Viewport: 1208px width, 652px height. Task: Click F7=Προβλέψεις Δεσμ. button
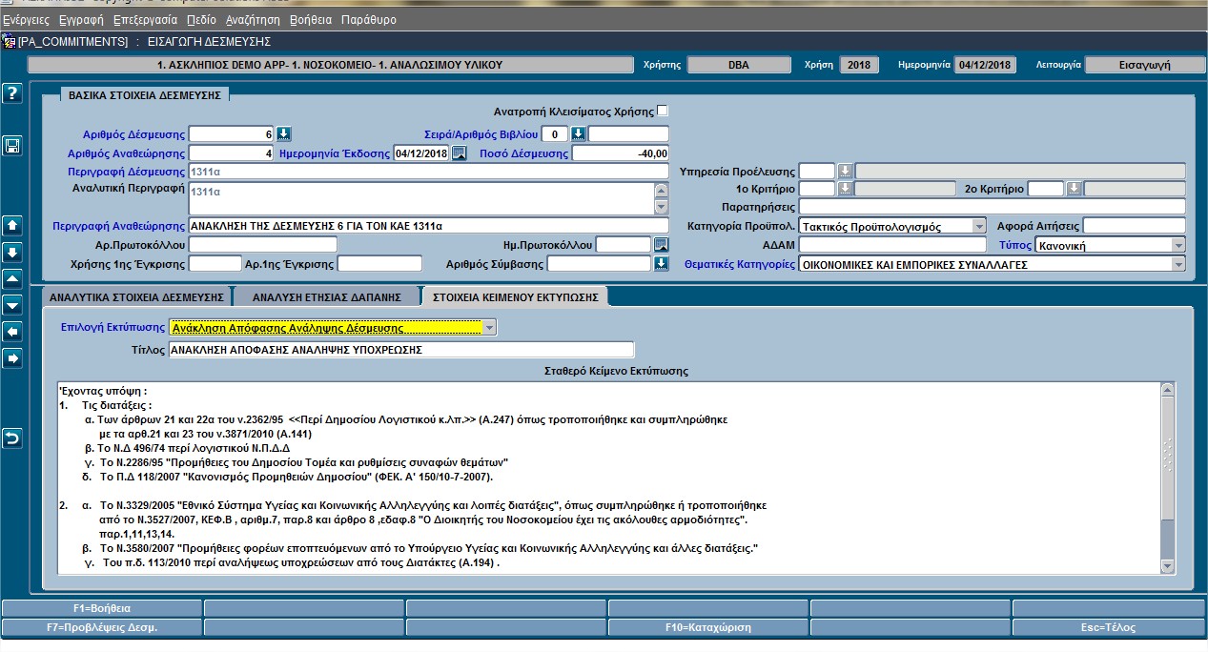[x=102, y=627]
